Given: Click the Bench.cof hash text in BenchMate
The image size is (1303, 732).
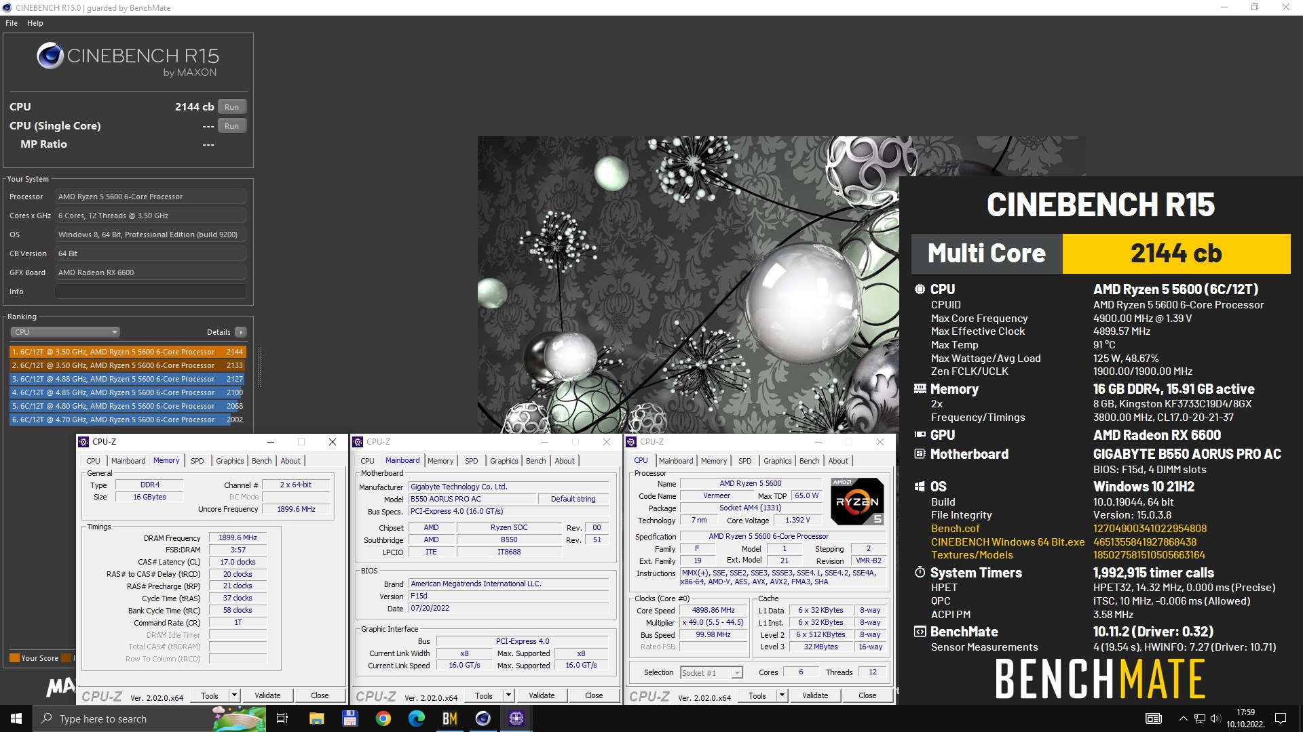Looking at the screenshot, I should 1150,529.
